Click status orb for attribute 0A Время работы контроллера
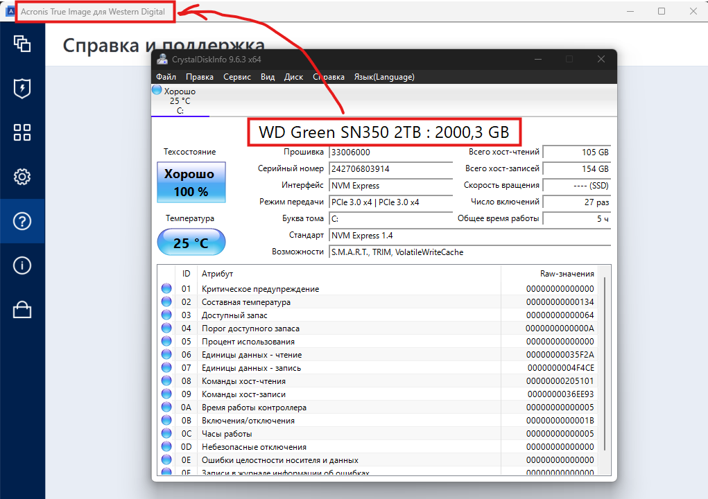This screenshot has height=499, width=708. coord(166,407)
